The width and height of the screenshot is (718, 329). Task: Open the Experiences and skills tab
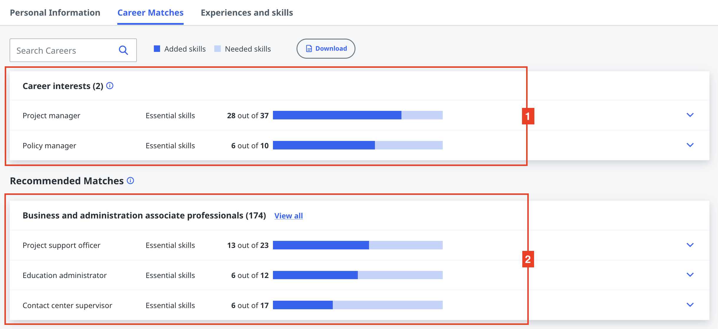pyautogui.click(x=247, y=13)
